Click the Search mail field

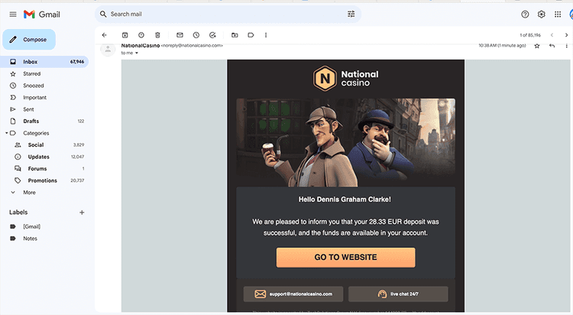(227, 14)
